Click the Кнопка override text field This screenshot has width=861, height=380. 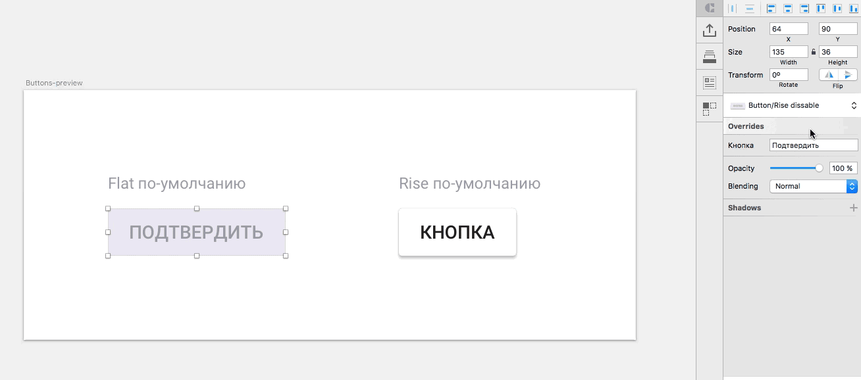[x=814, y=145]
